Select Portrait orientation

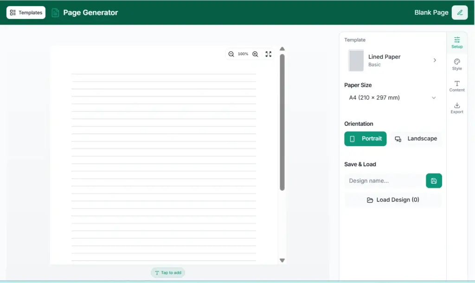[x=366, y=138]
